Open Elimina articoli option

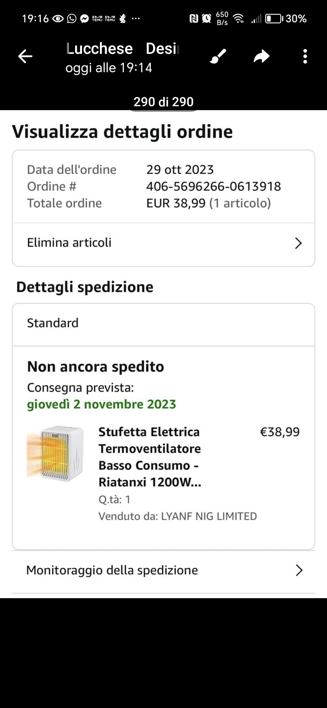click(x=69, y=243)
